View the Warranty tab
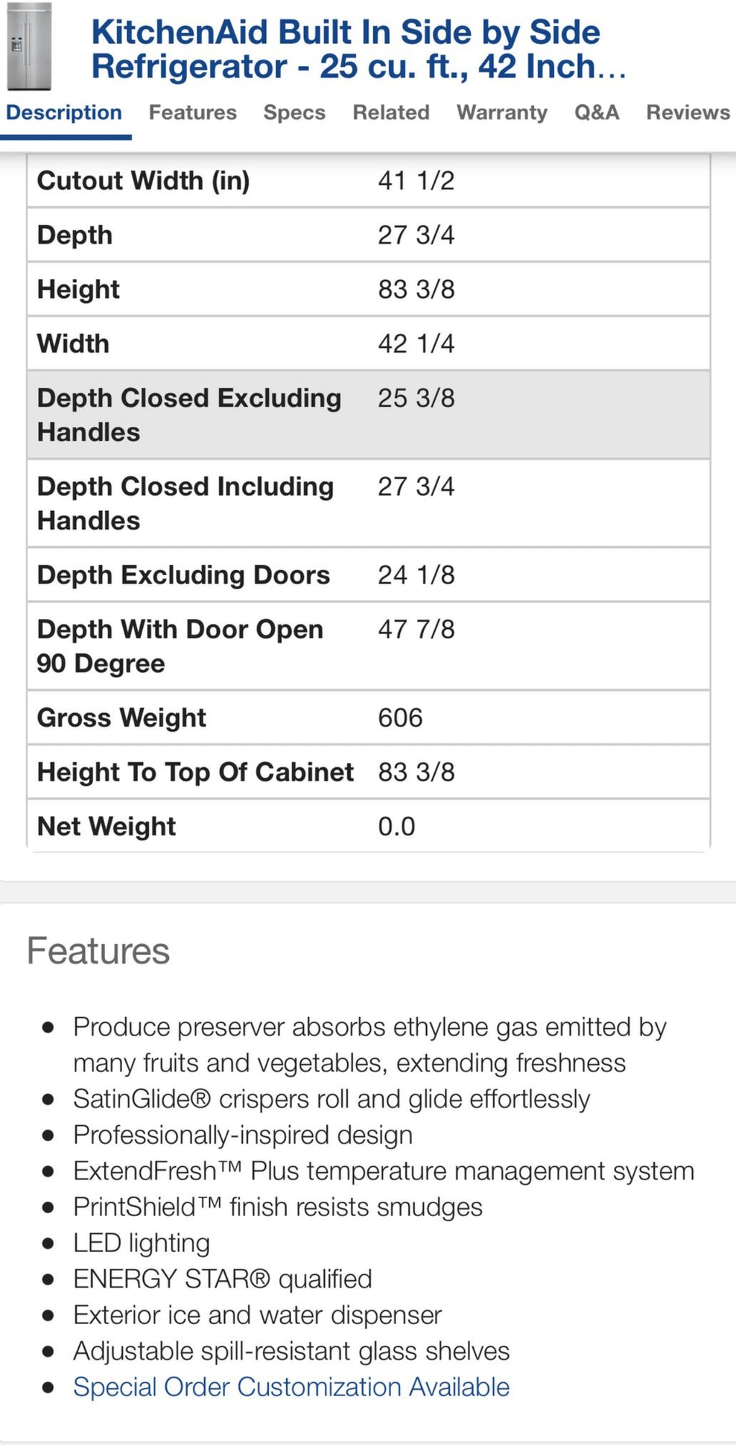This screenshot has width=736, height=1445. (502, 112)
